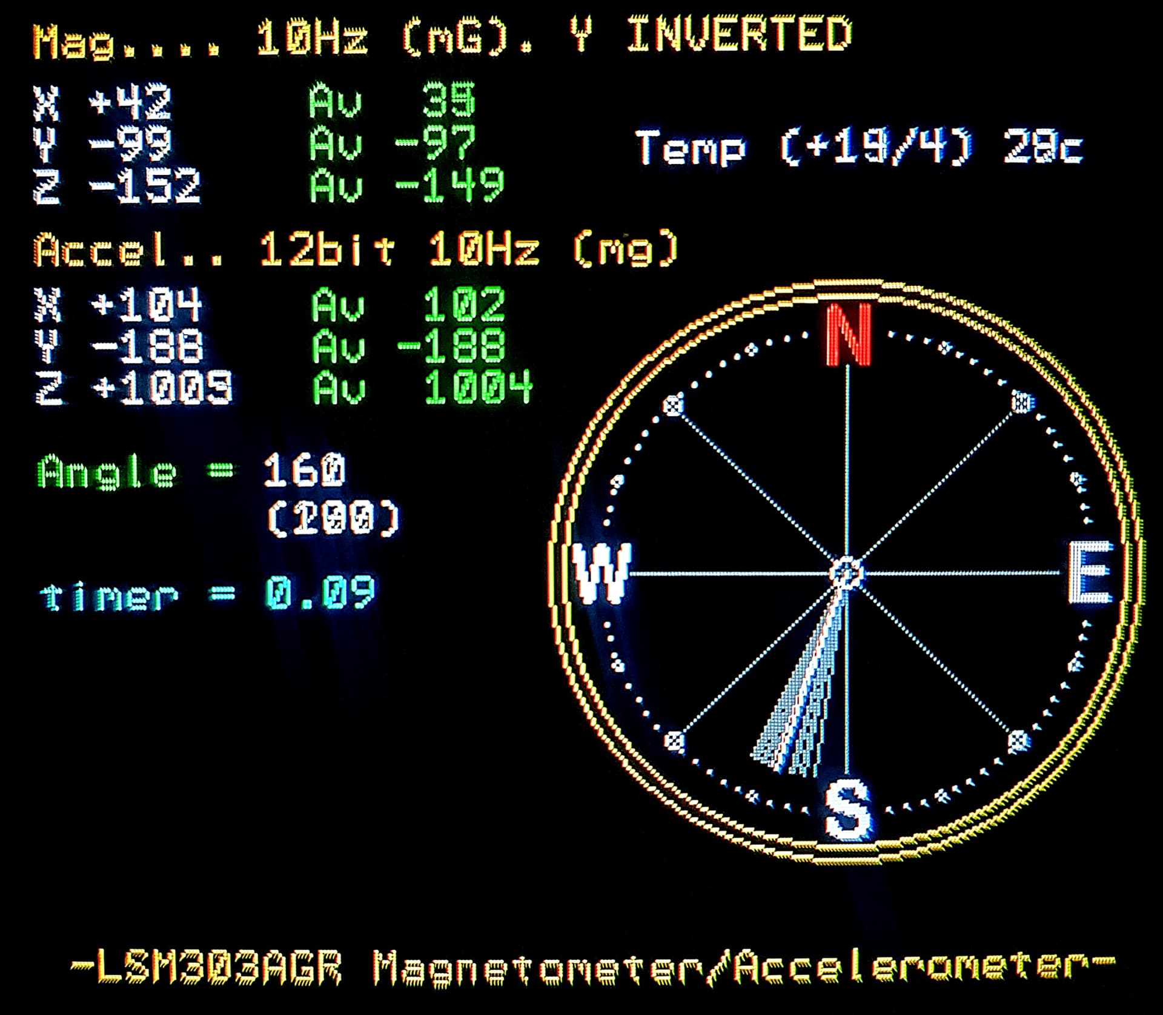Click the Accel 12bit 10Hz header
The width and height of the screenshot is (1163, 1015).
[x=356, y=249]
